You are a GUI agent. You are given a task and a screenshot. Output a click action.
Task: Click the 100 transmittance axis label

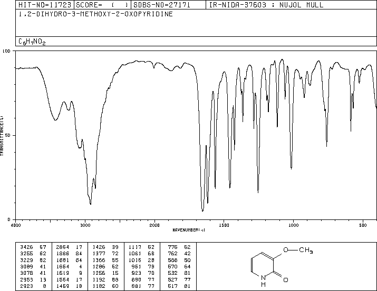(x=6, y=51)
